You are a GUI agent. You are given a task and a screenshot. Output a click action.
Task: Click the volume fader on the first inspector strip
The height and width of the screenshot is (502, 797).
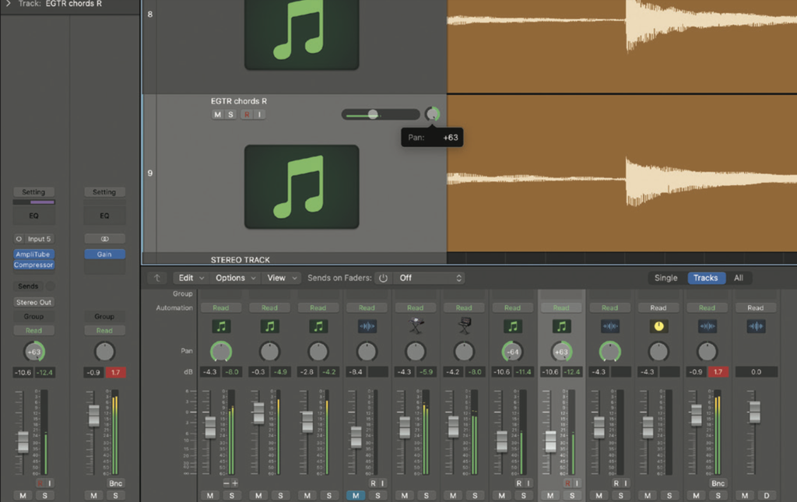23,441
